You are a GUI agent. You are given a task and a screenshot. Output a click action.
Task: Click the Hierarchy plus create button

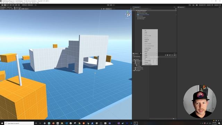(134, 9)
